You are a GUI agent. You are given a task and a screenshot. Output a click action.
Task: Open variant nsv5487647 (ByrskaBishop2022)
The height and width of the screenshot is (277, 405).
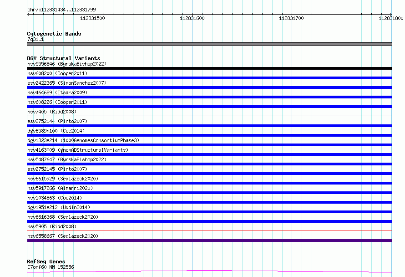coord(67,159)
